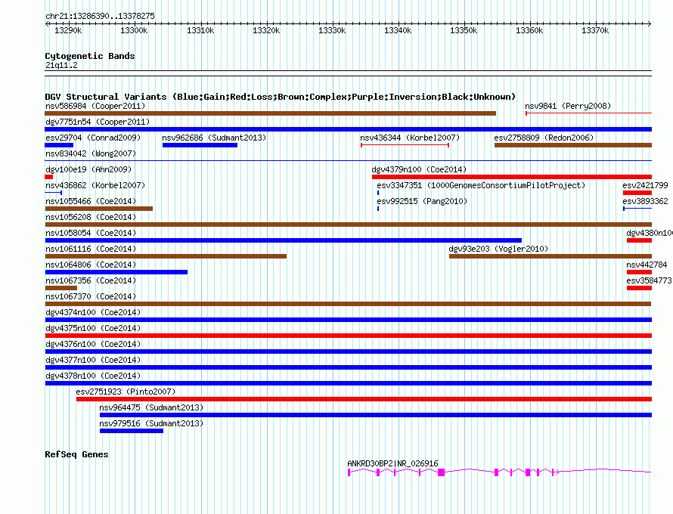673x514 pixels.
Task: Open nsv1056208 (Coe2014) variant
Action: coord(91,217)
